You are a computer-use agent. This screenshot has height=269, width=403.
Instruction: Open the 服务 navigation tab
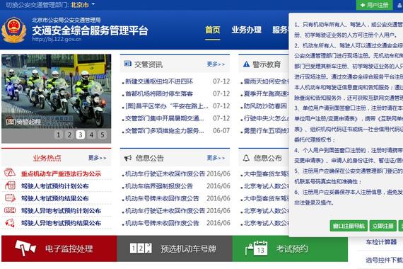(280, 30)
